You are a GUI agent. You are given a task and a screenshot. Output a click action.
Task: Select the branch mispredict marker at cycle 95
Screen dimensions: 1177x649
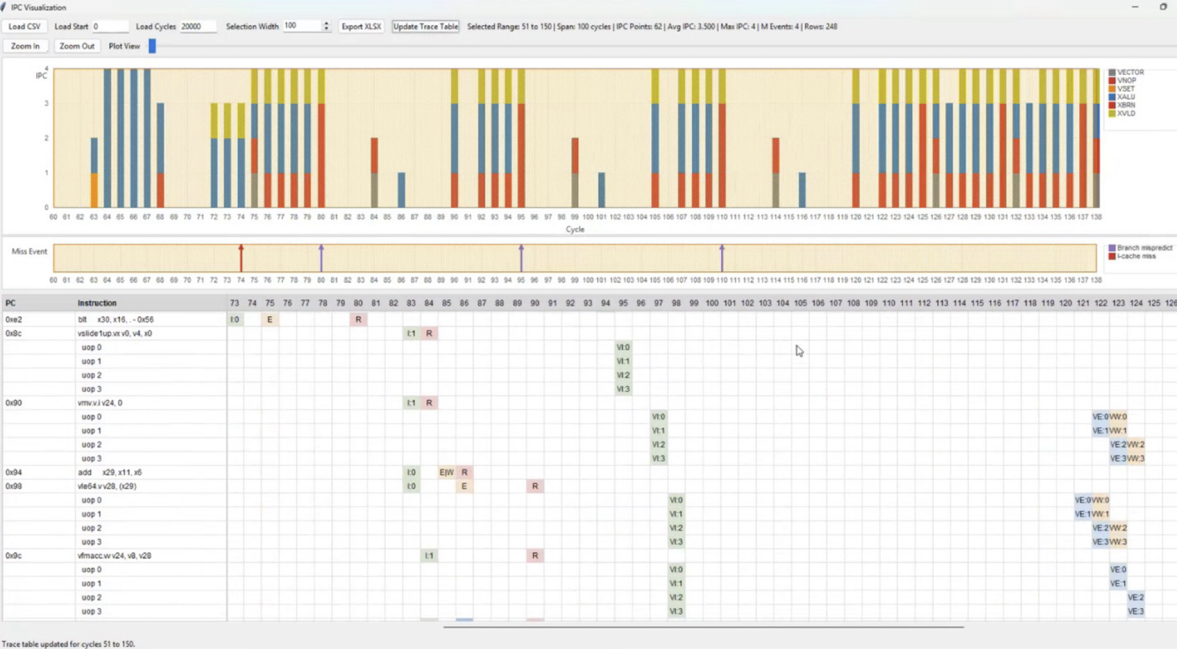point(522,258)
